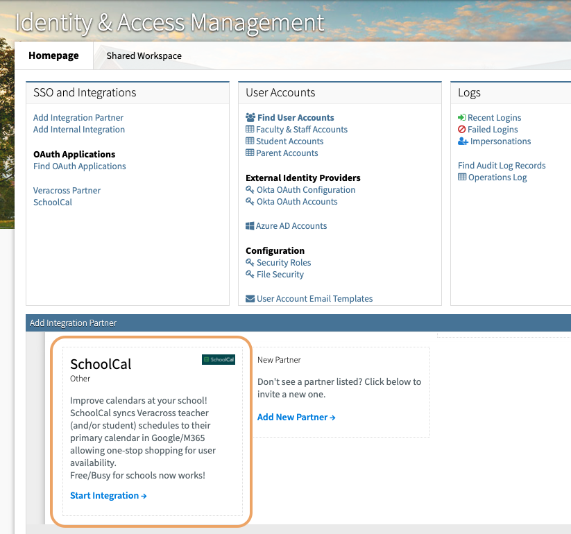This screenshot has width=571, height=534.
Task: Open Impersonations link
Action: click(x=500, y=141)
